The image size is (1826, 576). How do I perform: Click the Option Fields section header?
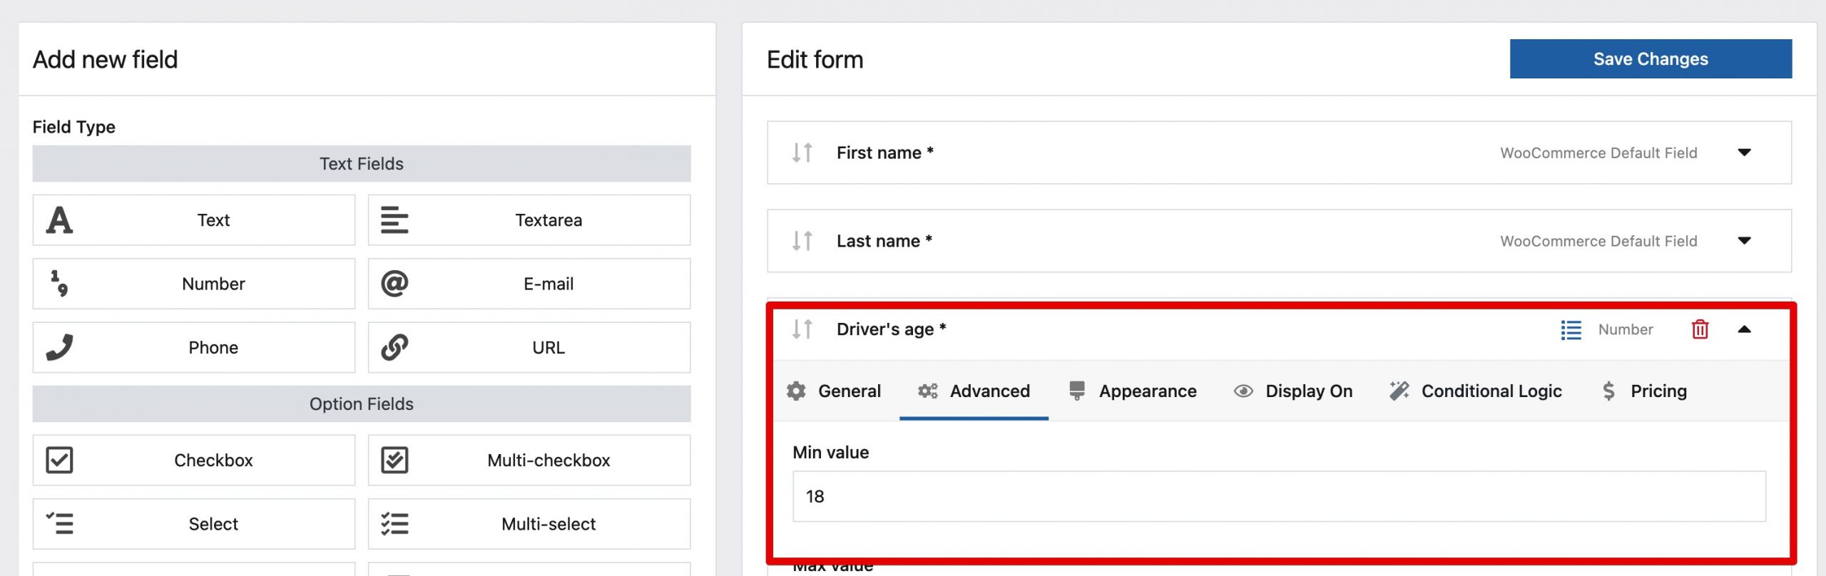click(x=362, y=404)
